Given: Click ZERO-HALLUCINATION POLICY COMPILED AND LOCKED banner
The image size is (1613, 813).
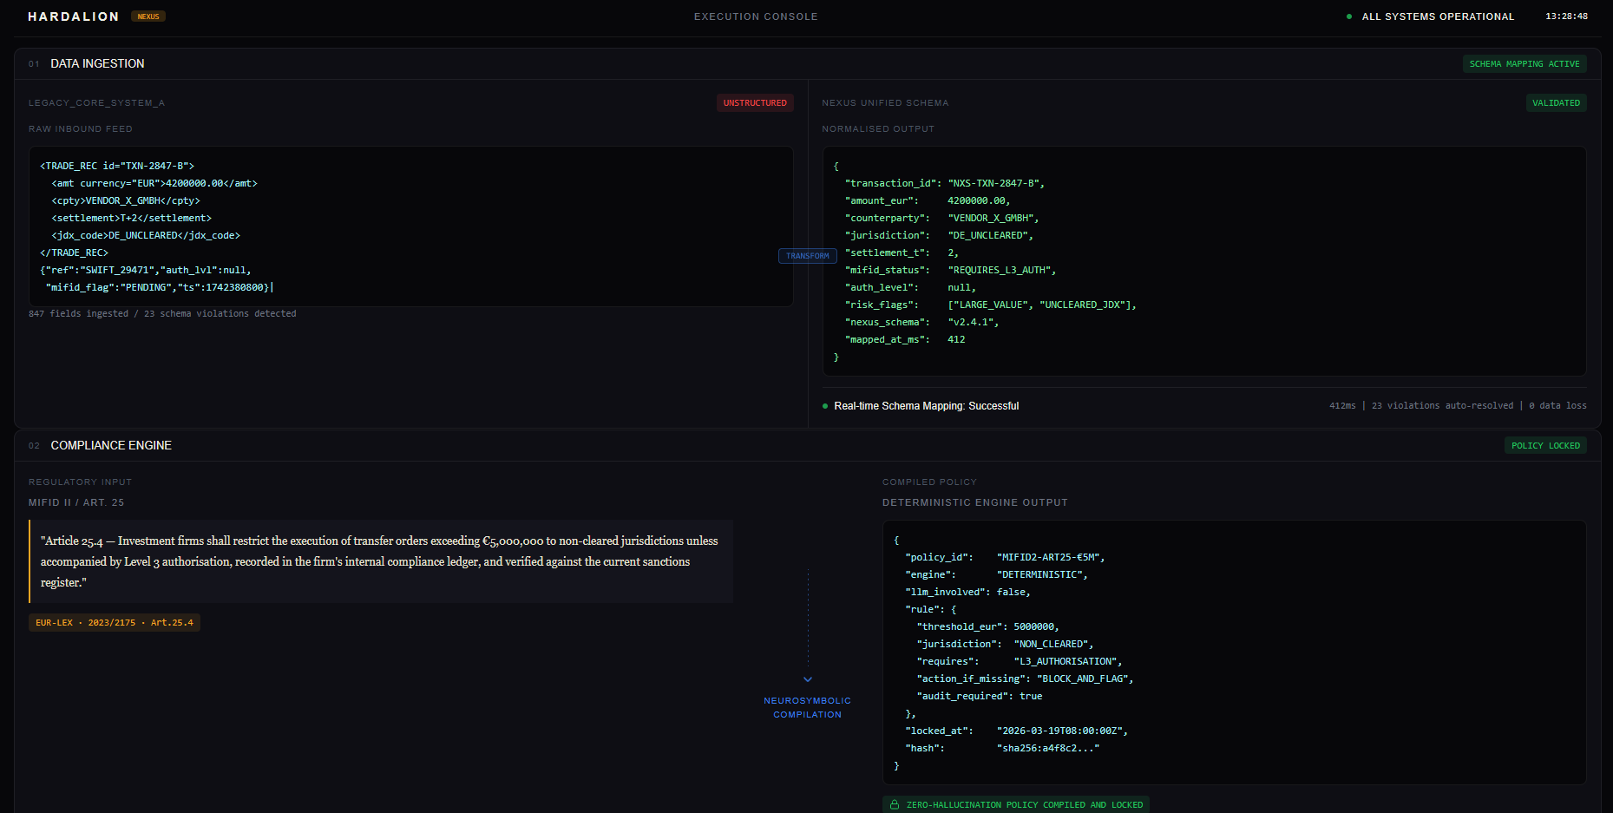Looking at the screenshot, I should tap(1016, 805).
